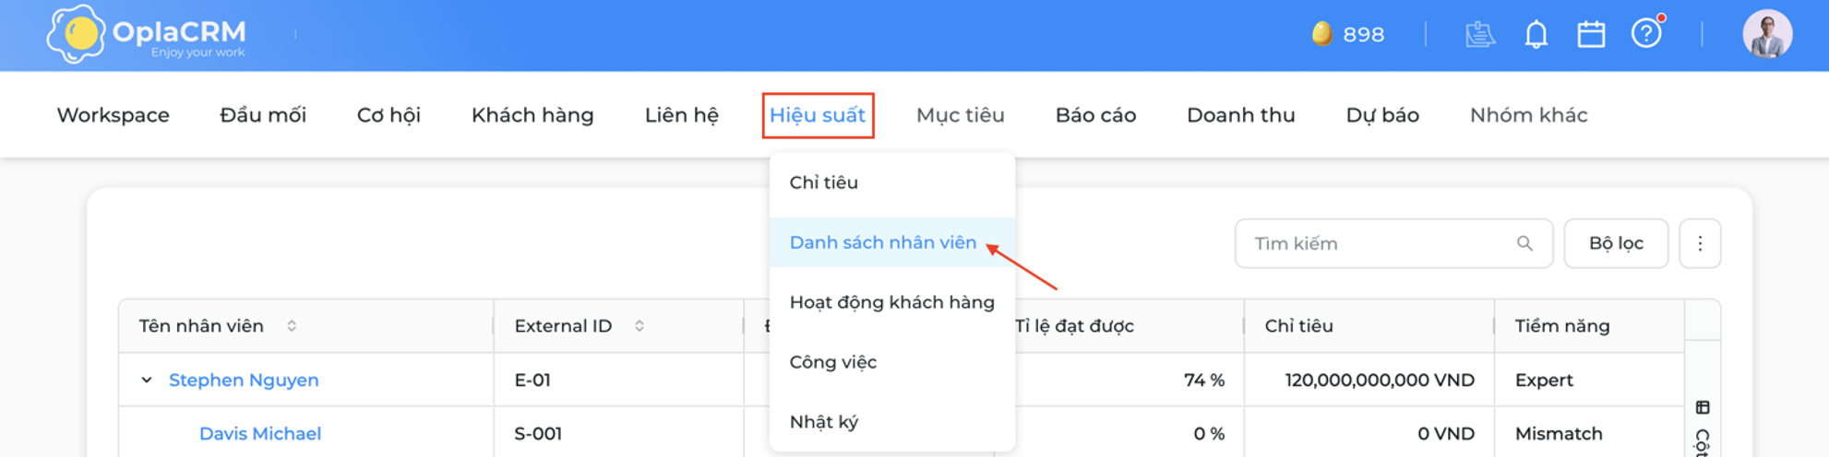Open the user profile avatar
1829x457 pixels.
[1767, 34]
